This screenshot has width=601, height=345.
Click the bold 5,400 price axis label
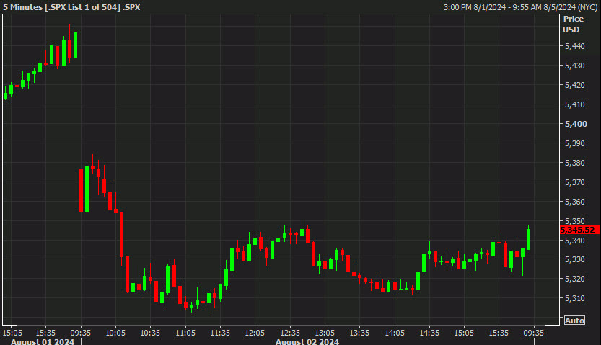576,124
